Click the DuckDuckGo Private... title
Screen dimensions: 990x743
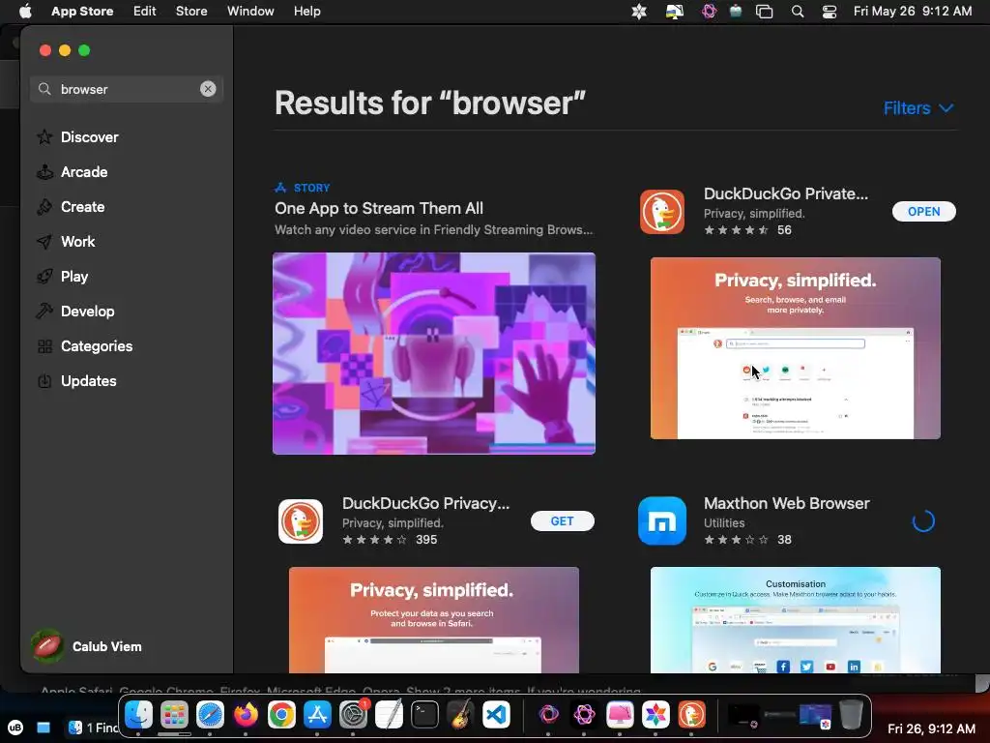(x=785, y=193)
